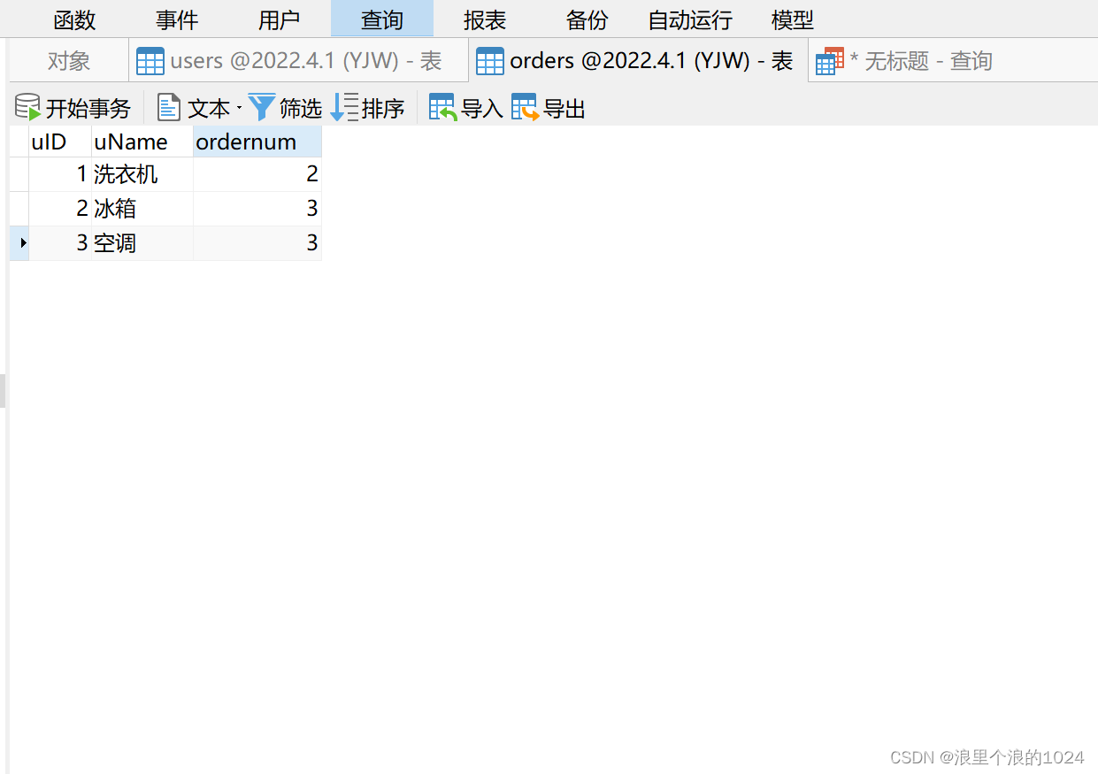Click the 导出 export icon
Image resolution: width=1098 pixels, height=774 pixels.
(x=525, y=108)
